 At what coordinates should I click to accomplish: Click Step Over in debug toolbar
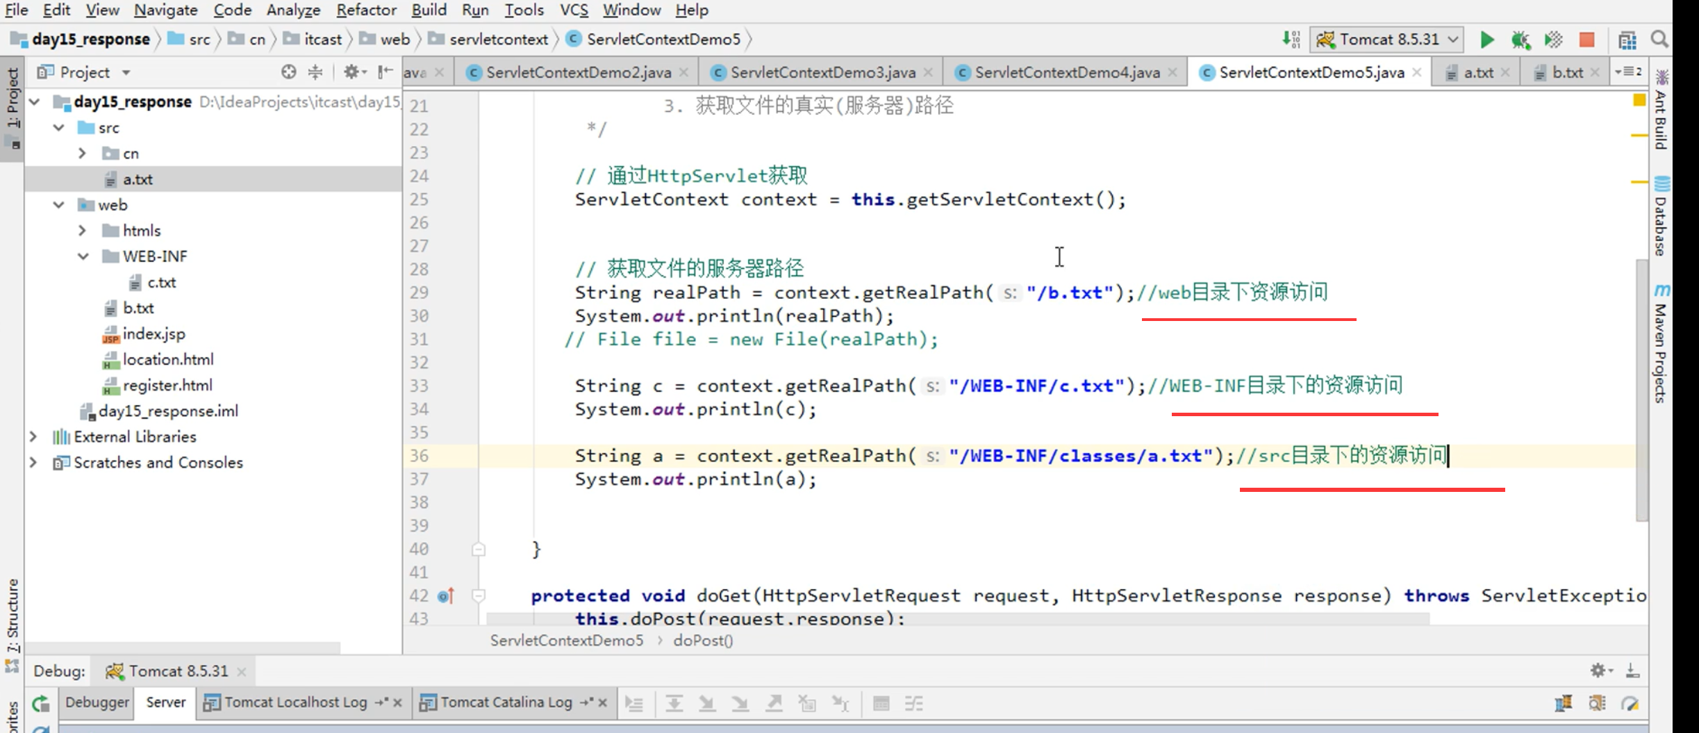click(674, 704)
